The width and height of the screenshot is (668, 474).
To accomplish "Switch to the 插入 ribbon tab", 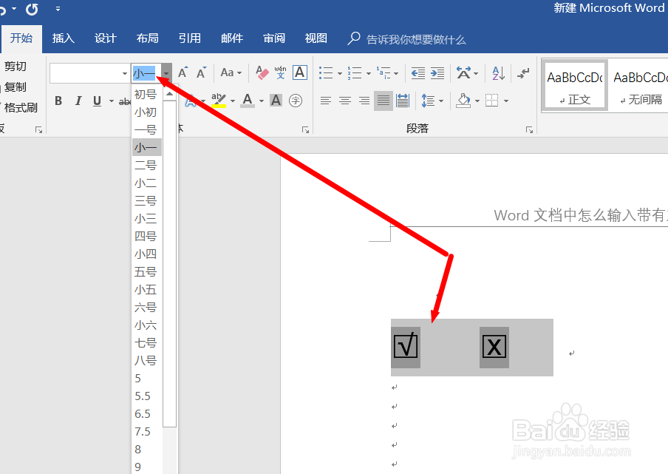I will coord(63,39).
